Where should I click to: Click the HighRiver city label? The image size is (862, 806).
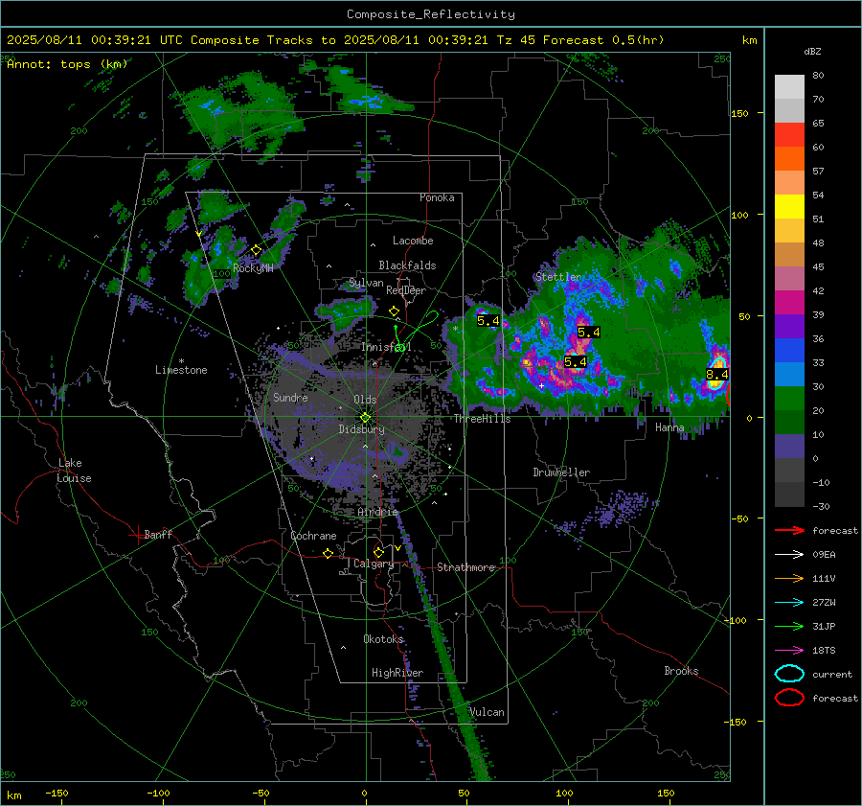(x=397, y=673)
